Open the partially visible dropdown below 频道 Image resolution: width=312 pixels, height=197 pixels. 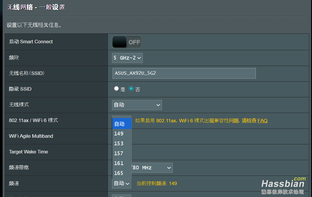tap(121, 196)
